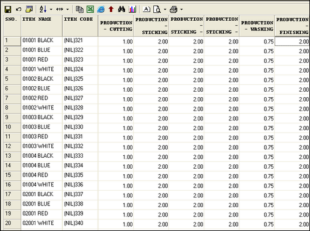The width and height of the screenshot is (310, 231).
Task: Click item name 01003 WHITE
Action: pos(38,146)
